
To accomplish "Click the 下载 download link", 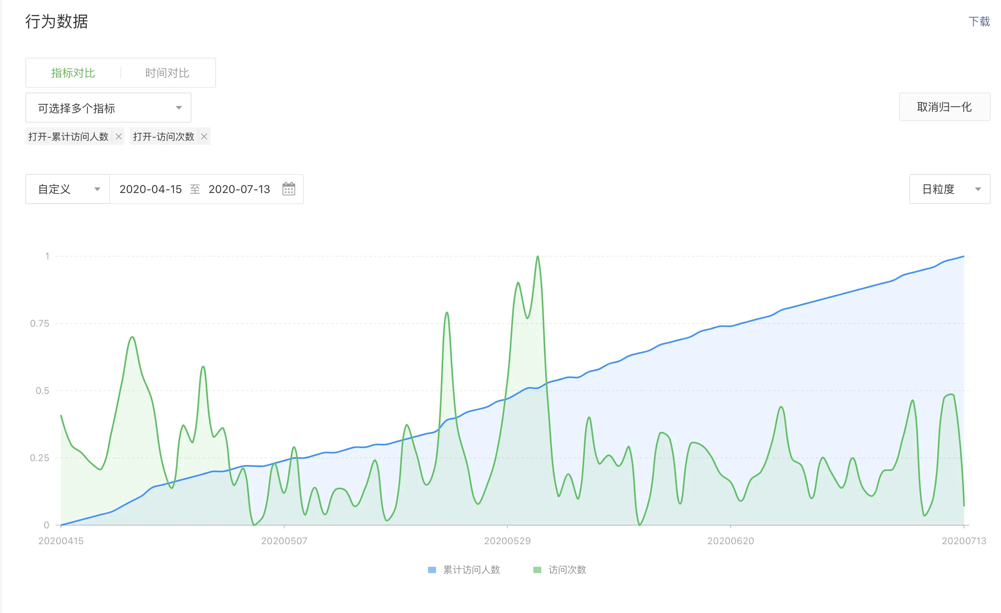I will click(979, 21).
